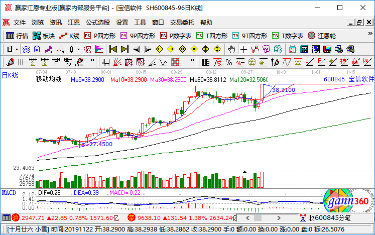The width and height of the screenshot is (375, 235).
Task: Jump to last bar with skip-forward icon
Action: (124, 50)
